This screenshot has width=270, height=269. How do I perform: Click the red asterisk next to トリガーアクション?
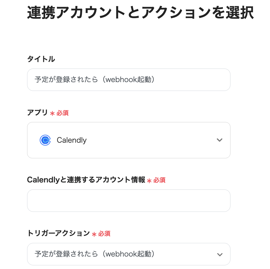pos(94,234)
